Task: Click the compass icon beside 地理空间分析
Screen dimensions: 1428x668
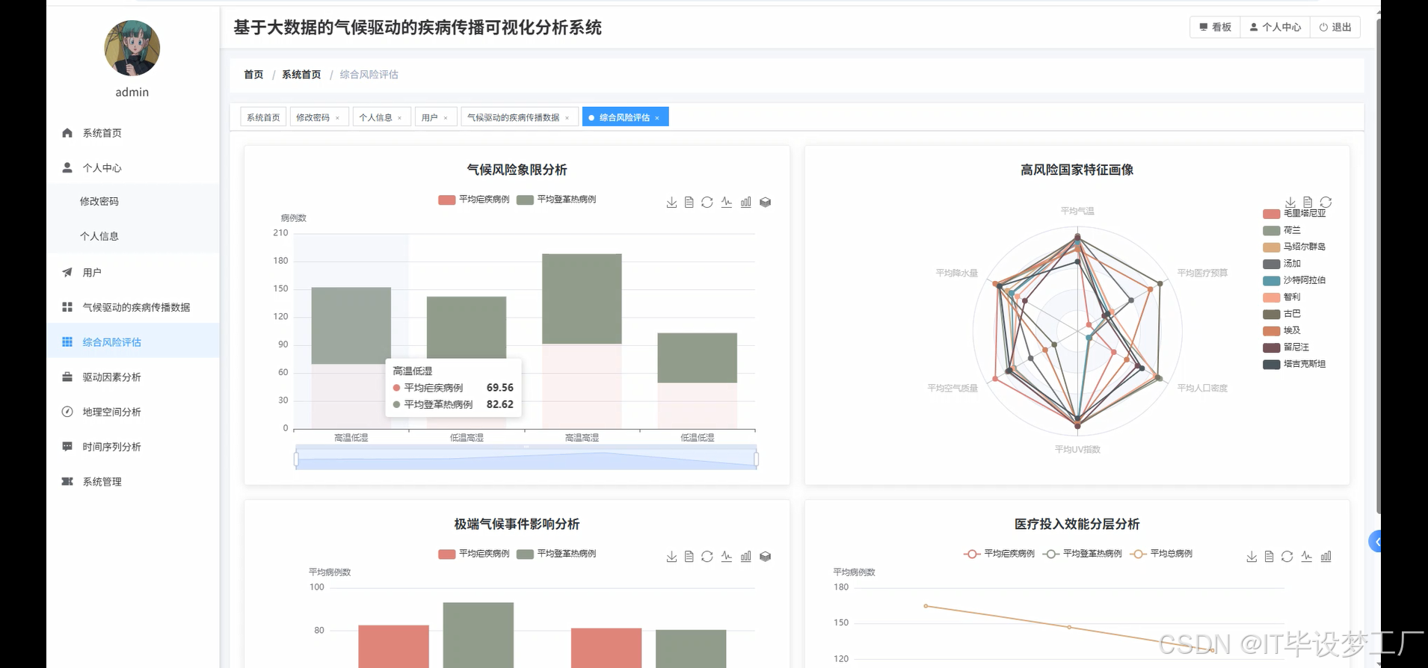Action: [67, 412]
